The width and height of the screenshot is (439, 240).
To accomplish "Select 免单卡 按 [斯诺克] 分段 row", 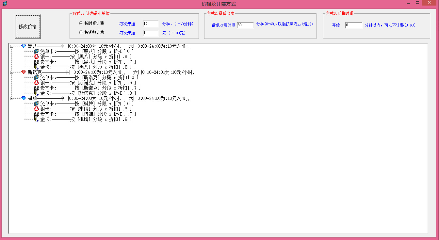I will [x=89, y=77].
